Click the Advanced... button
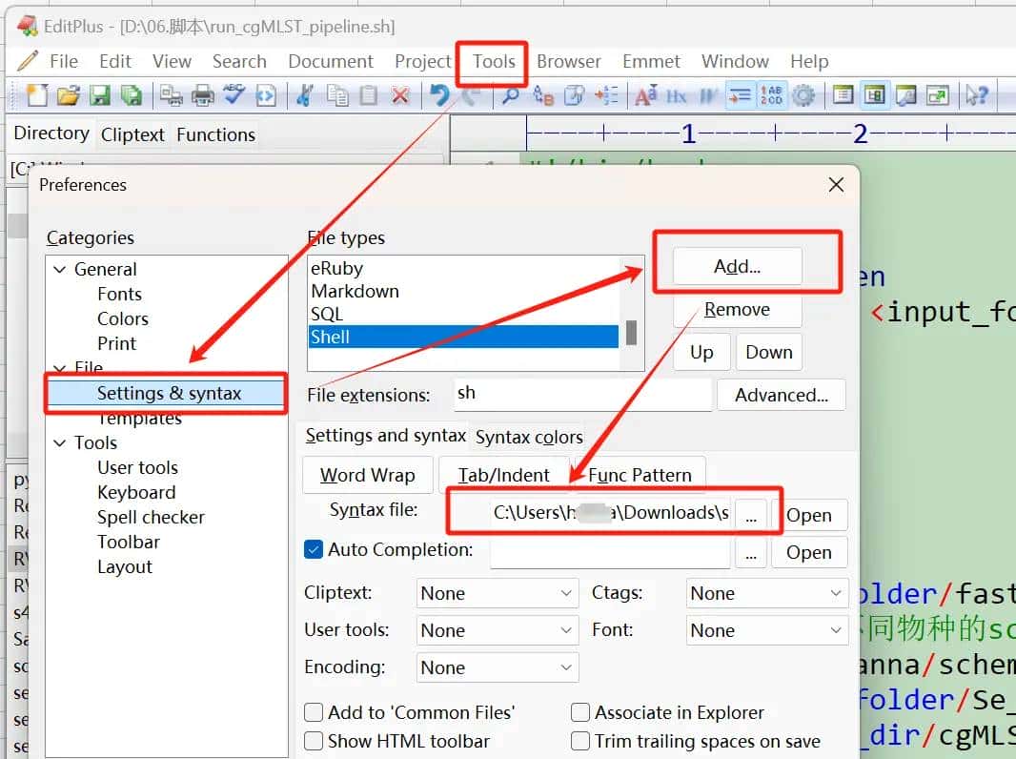Screen dimensions: 1016x759 [781, 395]
